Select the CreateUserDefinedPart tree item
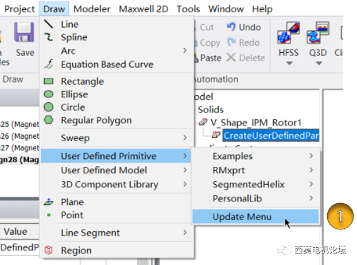Viewport: 357px width, 265px height. pos(270,135)
